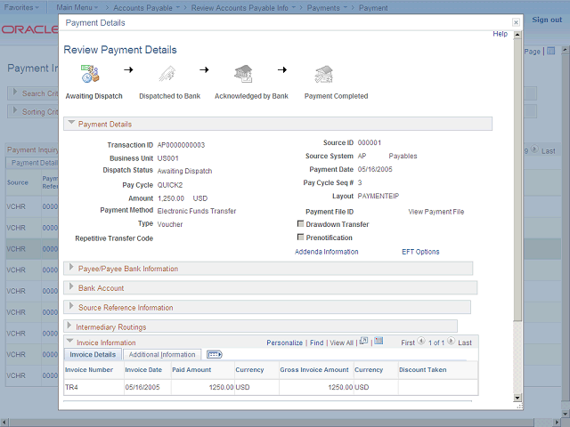Collapse the Payment Details section

coord(71,123)
